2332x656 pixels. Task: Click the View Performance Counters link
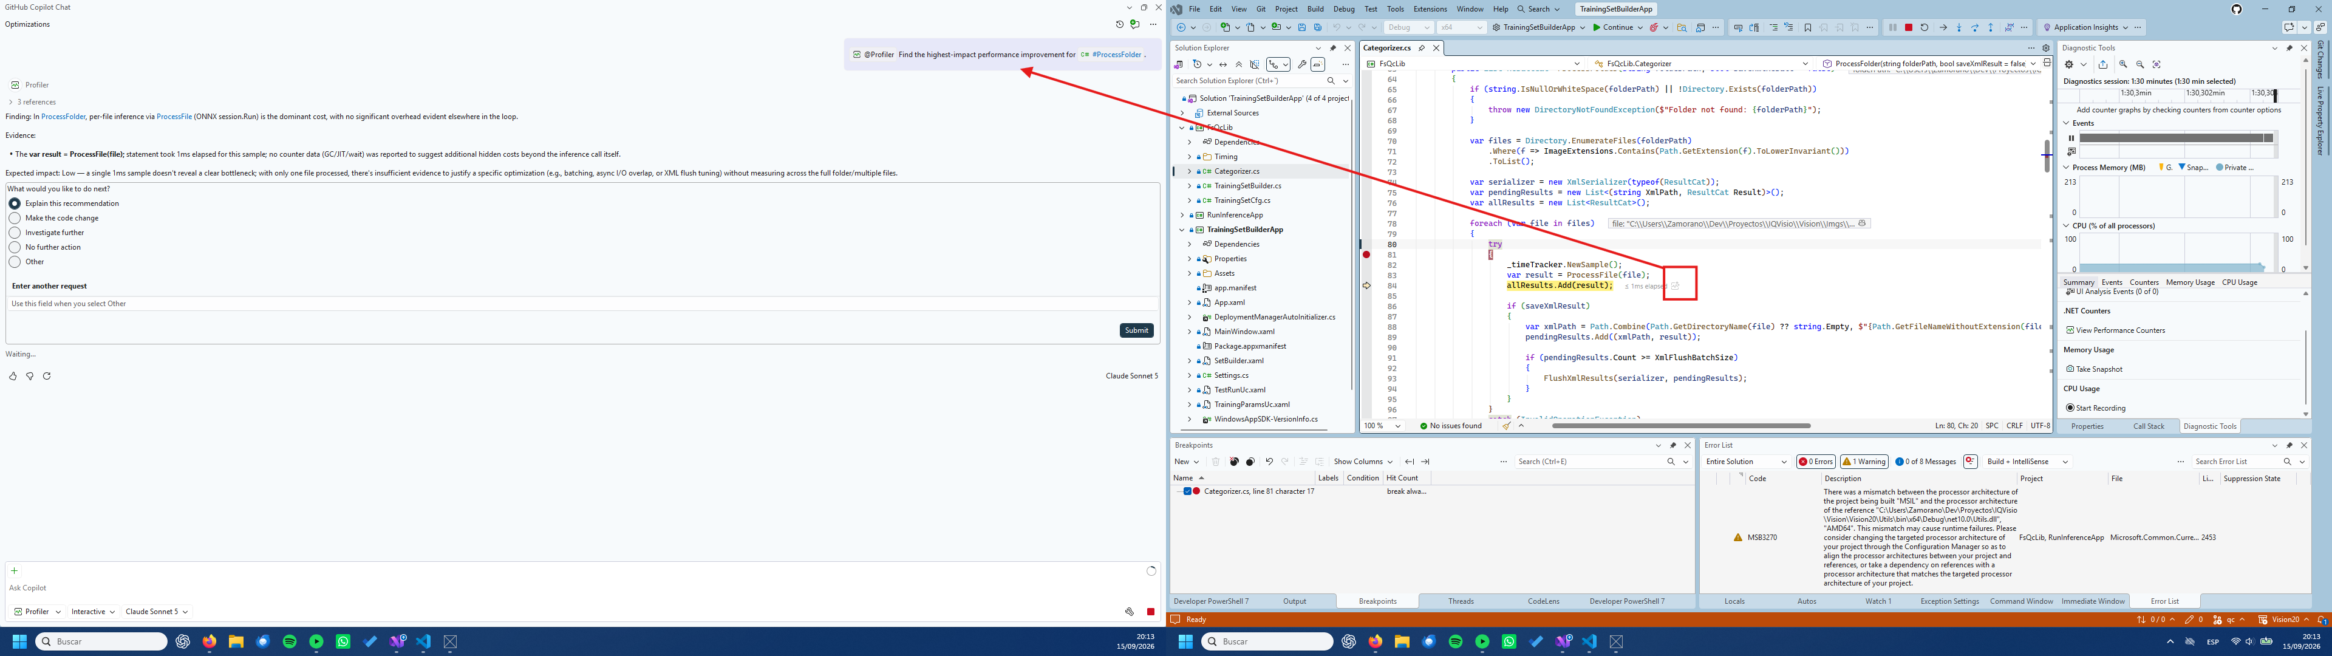tap(2115, 330)
